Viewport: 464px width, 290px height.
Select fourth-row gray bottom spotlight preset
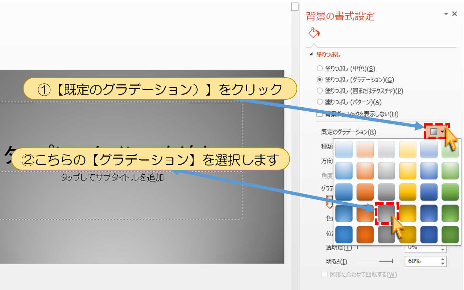(386, 214)
